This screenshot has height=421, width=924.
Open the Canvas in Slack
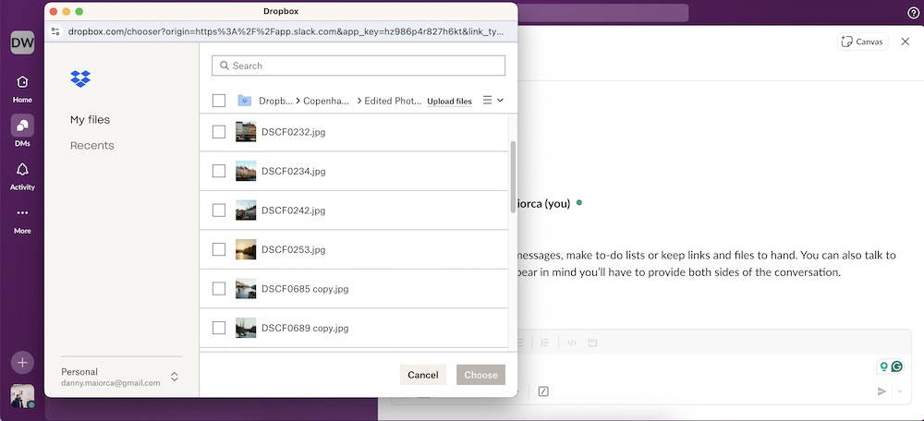(863, 42)
